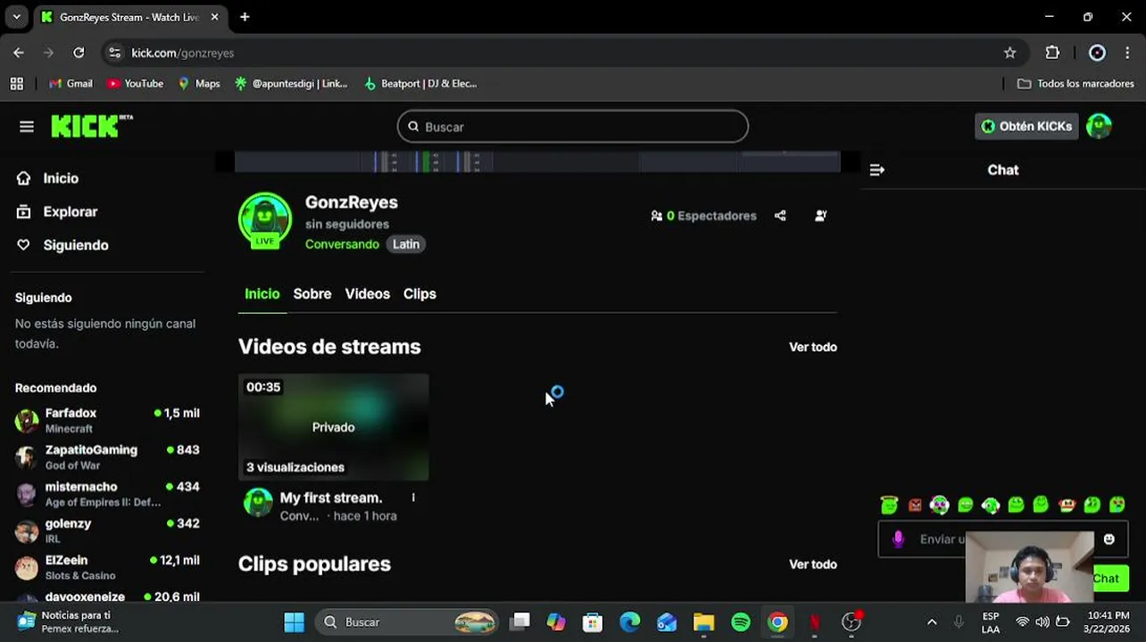The width and height of the screenshot is (1146, 642).
Task: Open File Explorer from the taskbar
Action: coord(703,622)
